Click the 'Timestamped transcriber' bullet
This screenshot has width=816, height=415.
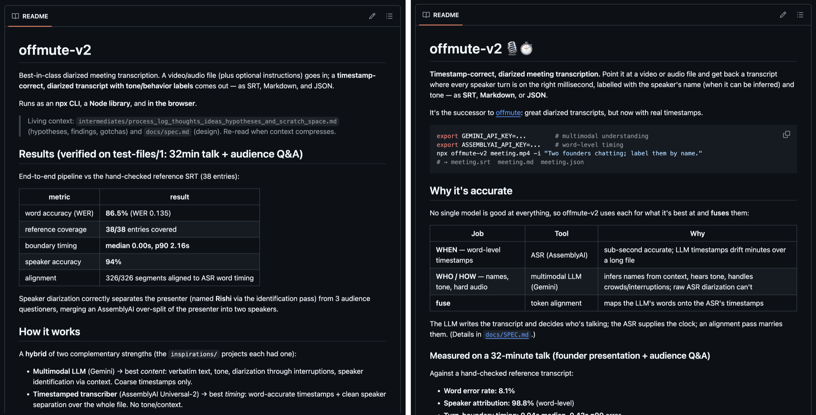[210, 399]
